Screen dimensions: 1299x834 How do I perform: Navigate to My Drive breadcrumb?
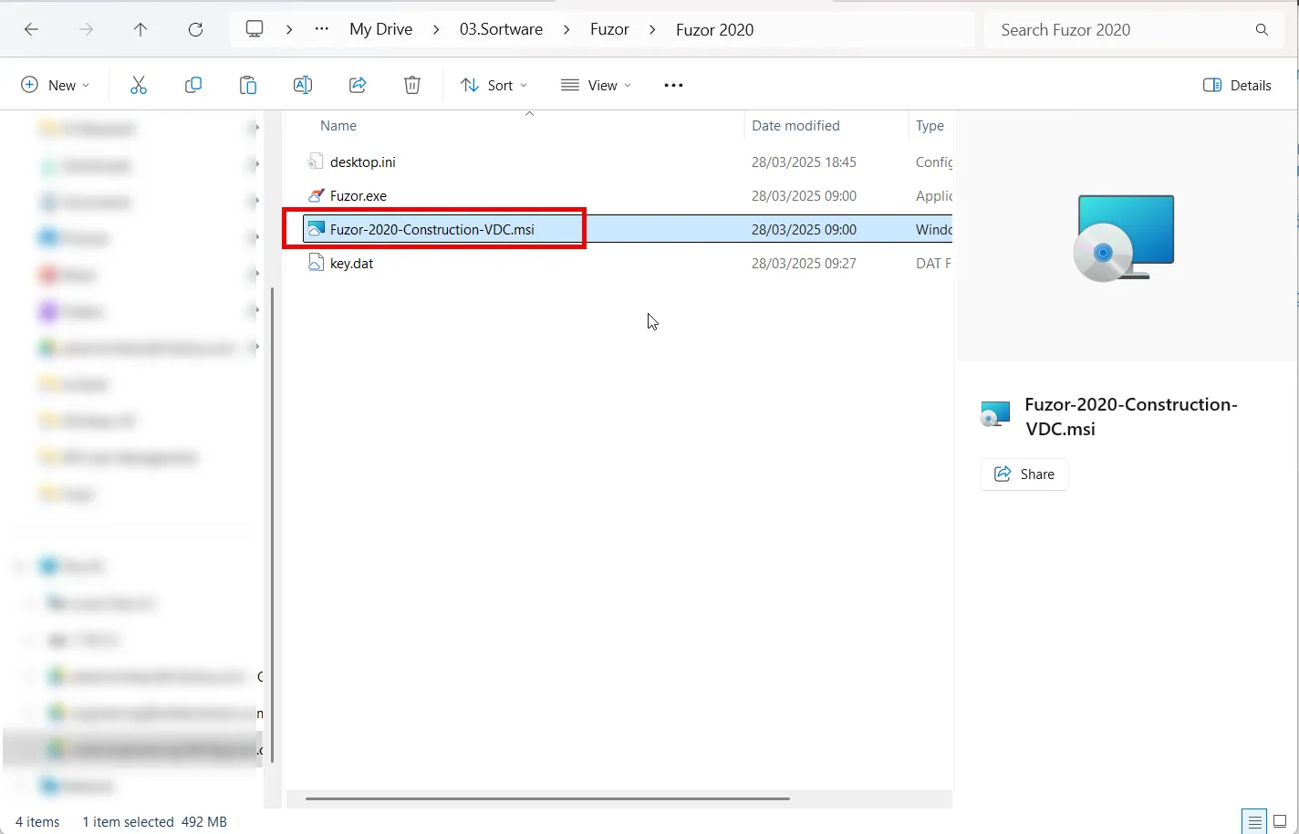coord(381,29)
